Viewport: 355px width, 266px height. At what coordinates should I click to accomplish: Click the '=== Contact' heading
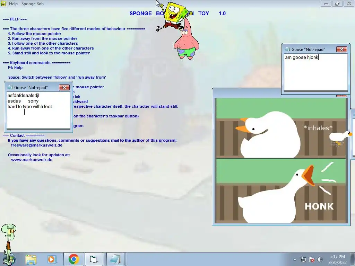tap(24, 135)
